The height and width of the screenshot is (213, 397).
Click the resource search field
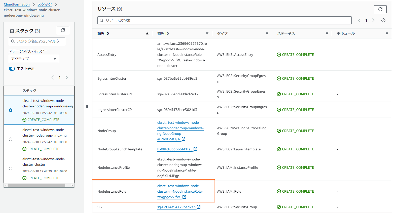coord(224,20)
